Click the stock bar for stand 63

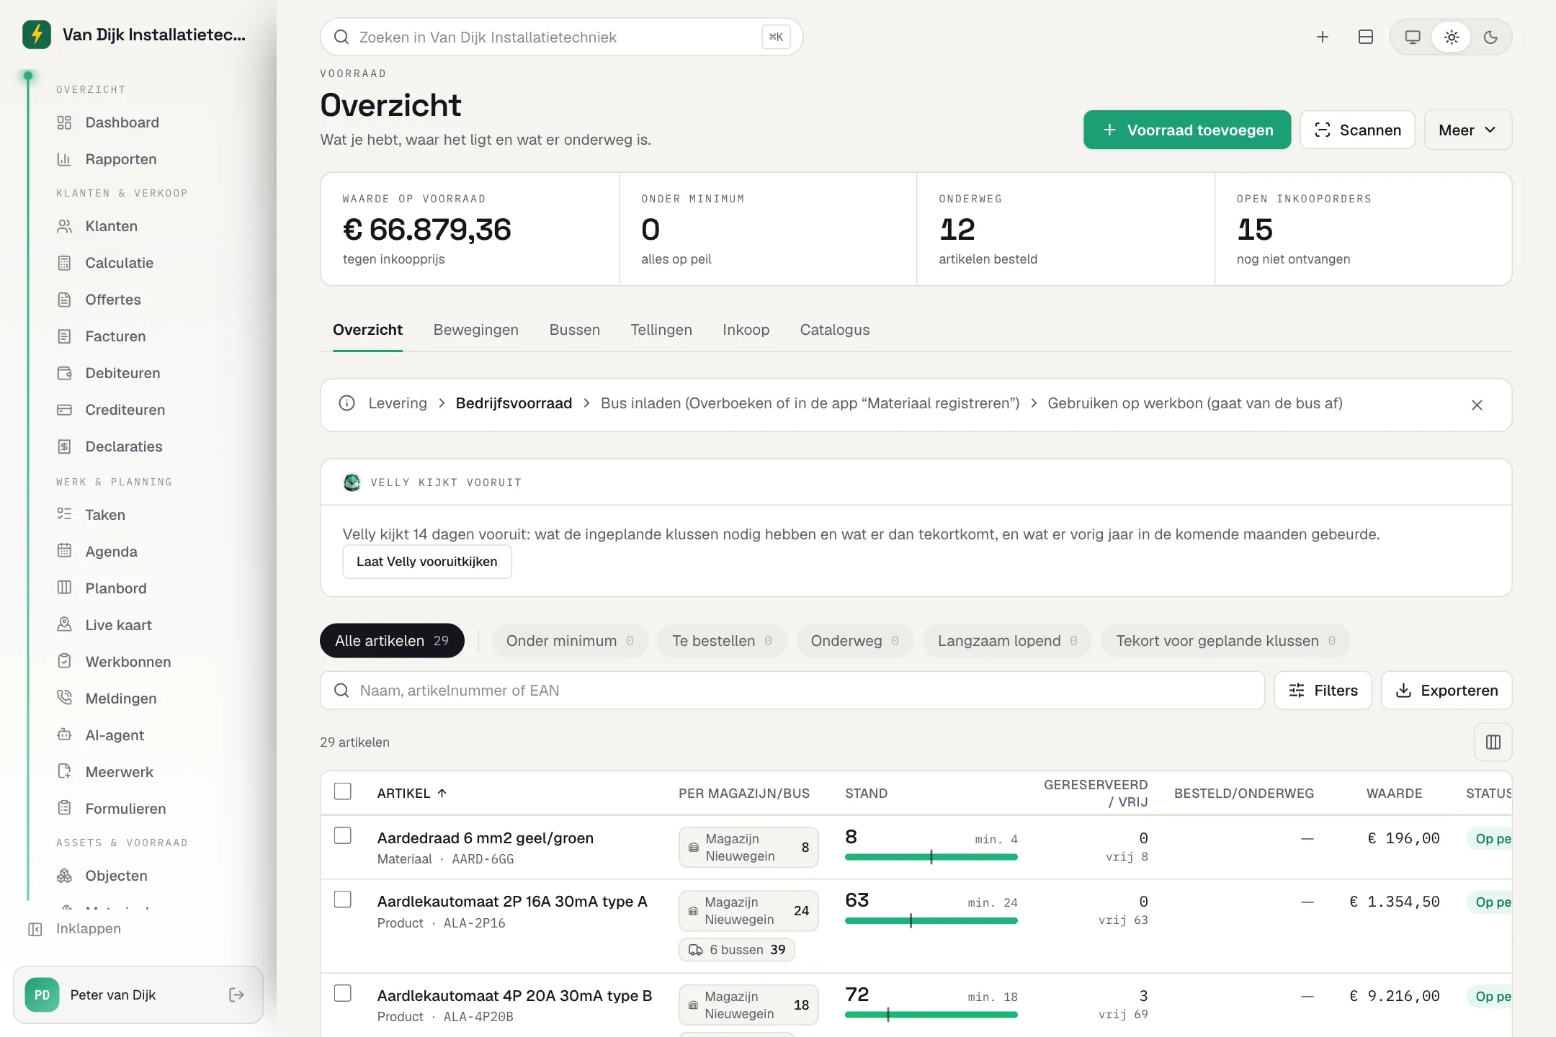931,920
